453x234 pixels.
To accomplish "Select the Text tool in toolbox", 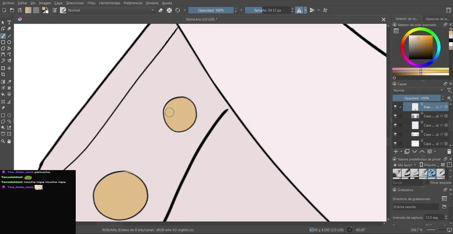I will coord(9,22).
